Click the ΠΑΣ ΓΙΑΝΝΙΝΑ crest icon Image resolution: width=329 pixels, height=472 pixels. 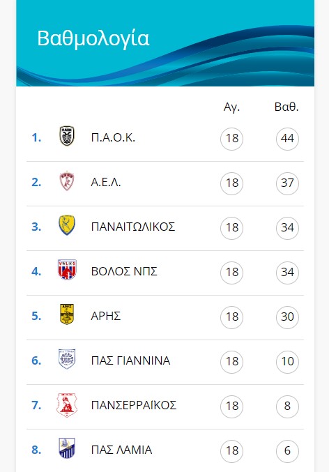click(67, 359)
